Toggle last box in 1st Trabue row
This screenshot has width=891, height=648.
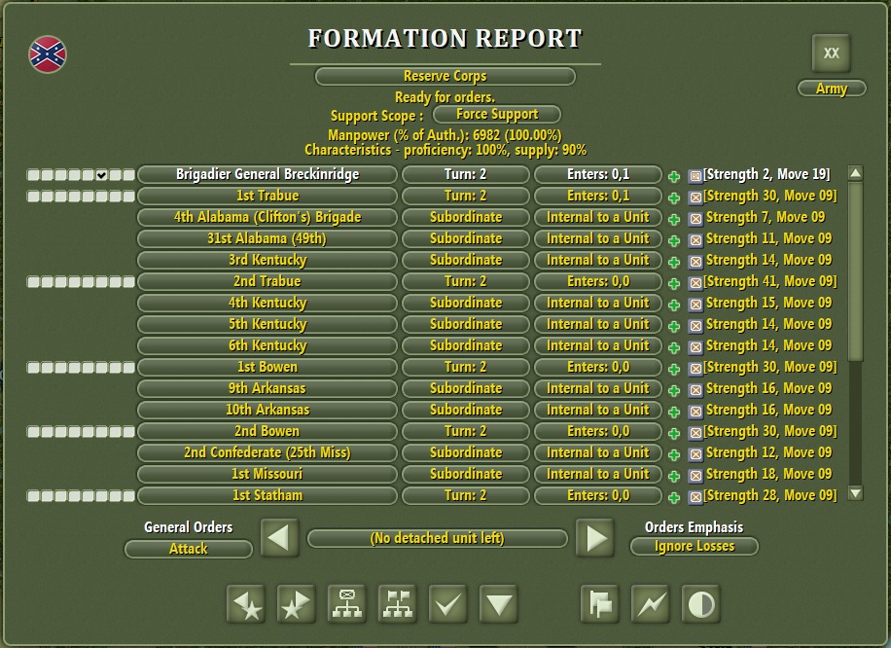[129, 197]
